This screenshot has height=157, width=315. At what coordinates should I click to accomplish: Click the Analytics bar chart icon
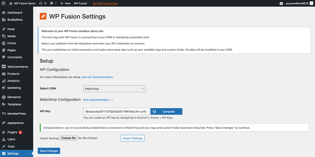click(4, 81)
